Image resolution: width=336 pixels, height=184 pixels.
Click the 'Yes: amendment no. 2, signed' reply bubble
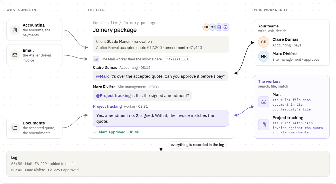coord(161,118)
